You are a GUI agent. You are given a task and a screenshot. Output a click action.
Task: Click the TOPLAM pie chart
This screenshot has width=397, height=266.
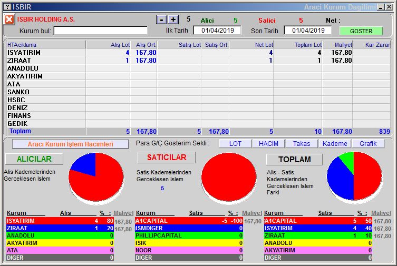pyautogui.click(x=354, y=176)
